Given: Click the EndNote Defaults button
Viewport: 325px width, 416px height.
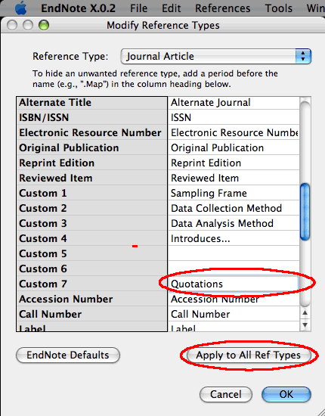Looking at the screenshot, I should (68, 355).
